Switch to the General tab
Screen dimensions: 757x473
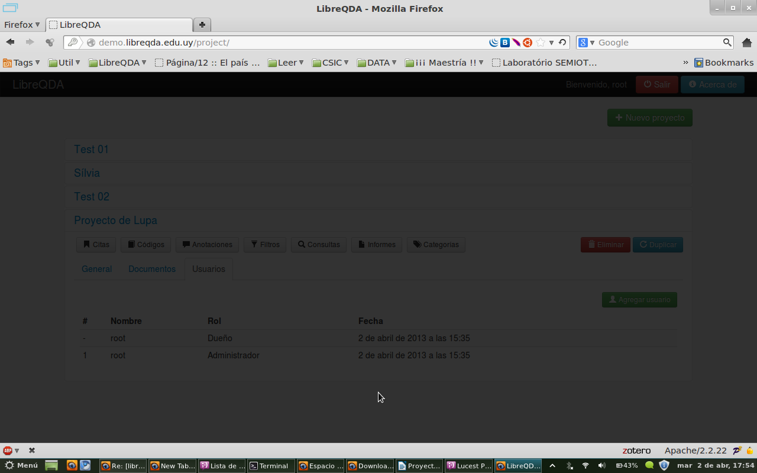pos(96,269)
